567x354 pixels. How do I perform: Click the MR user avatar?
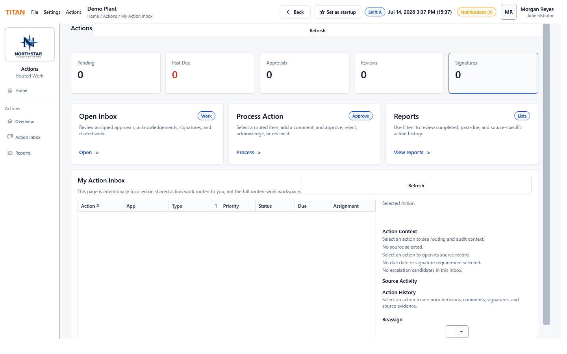pyautogui.click(x=509, y=12)
